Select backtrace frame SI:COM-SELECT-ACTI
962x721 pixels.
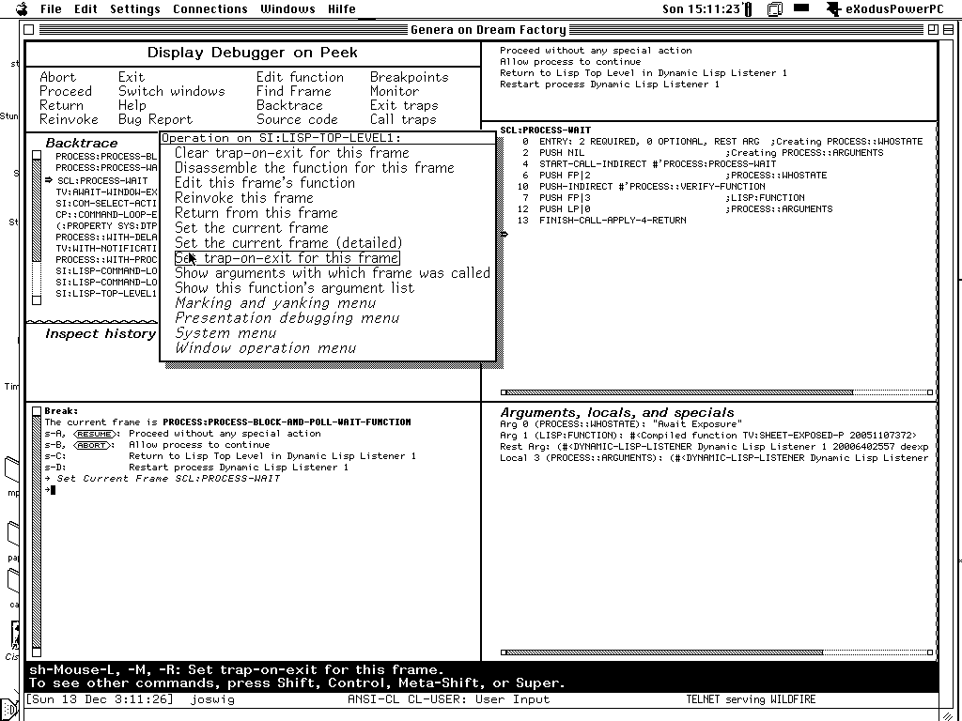click(x=106, y=204)
